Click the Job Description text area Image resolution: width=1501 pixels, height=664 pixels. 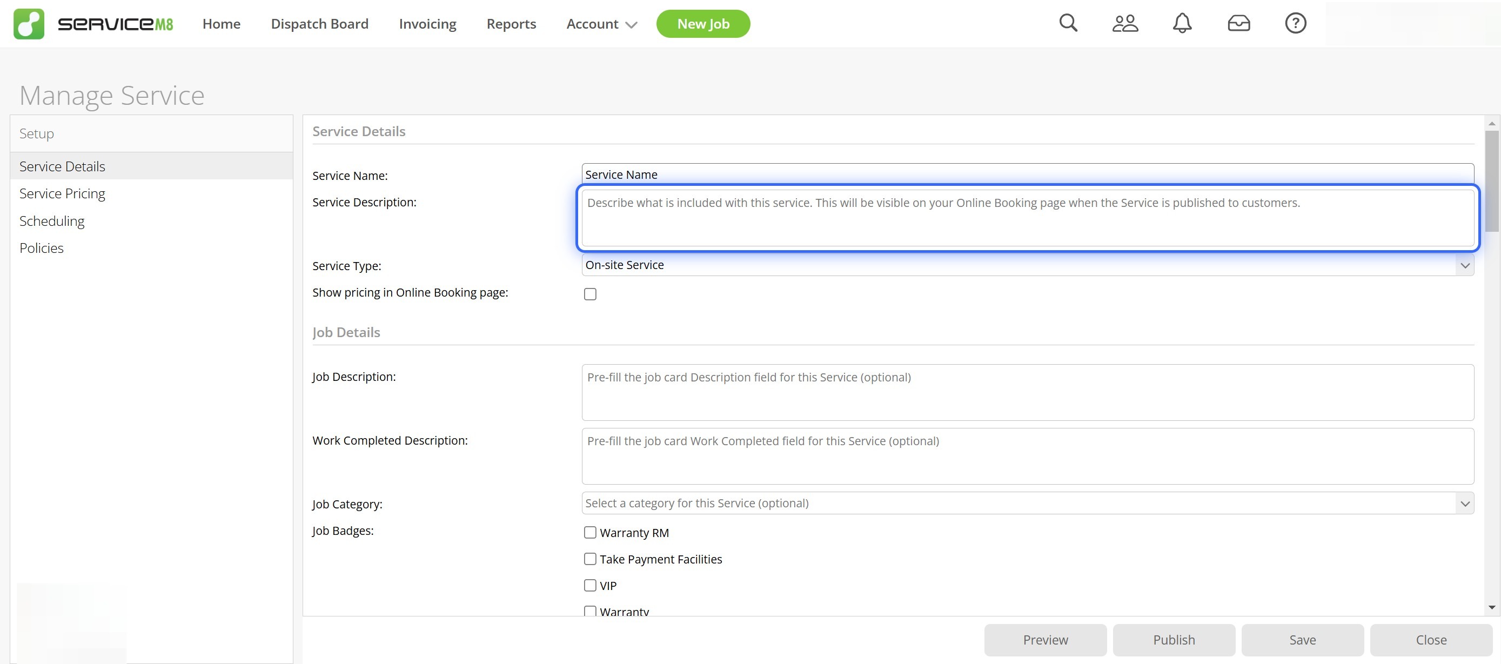(x=1027, y=393)
